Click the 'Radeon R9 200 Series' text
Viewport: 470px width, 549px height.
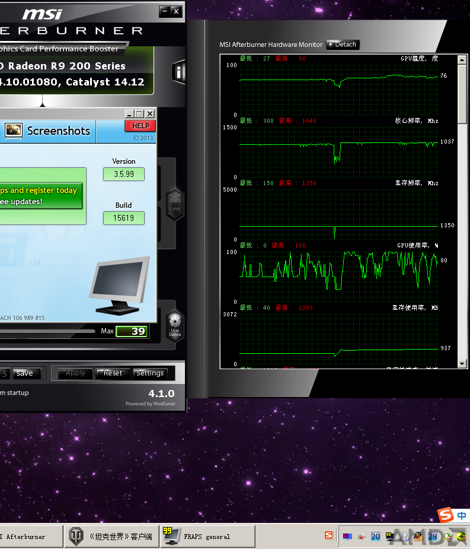(x=66, y=66)
